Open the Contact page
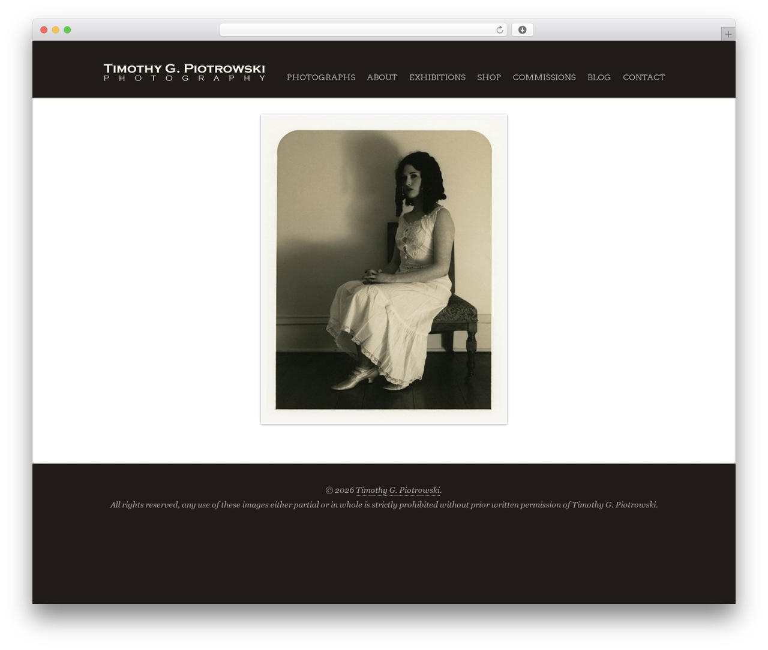 point(644,77)
